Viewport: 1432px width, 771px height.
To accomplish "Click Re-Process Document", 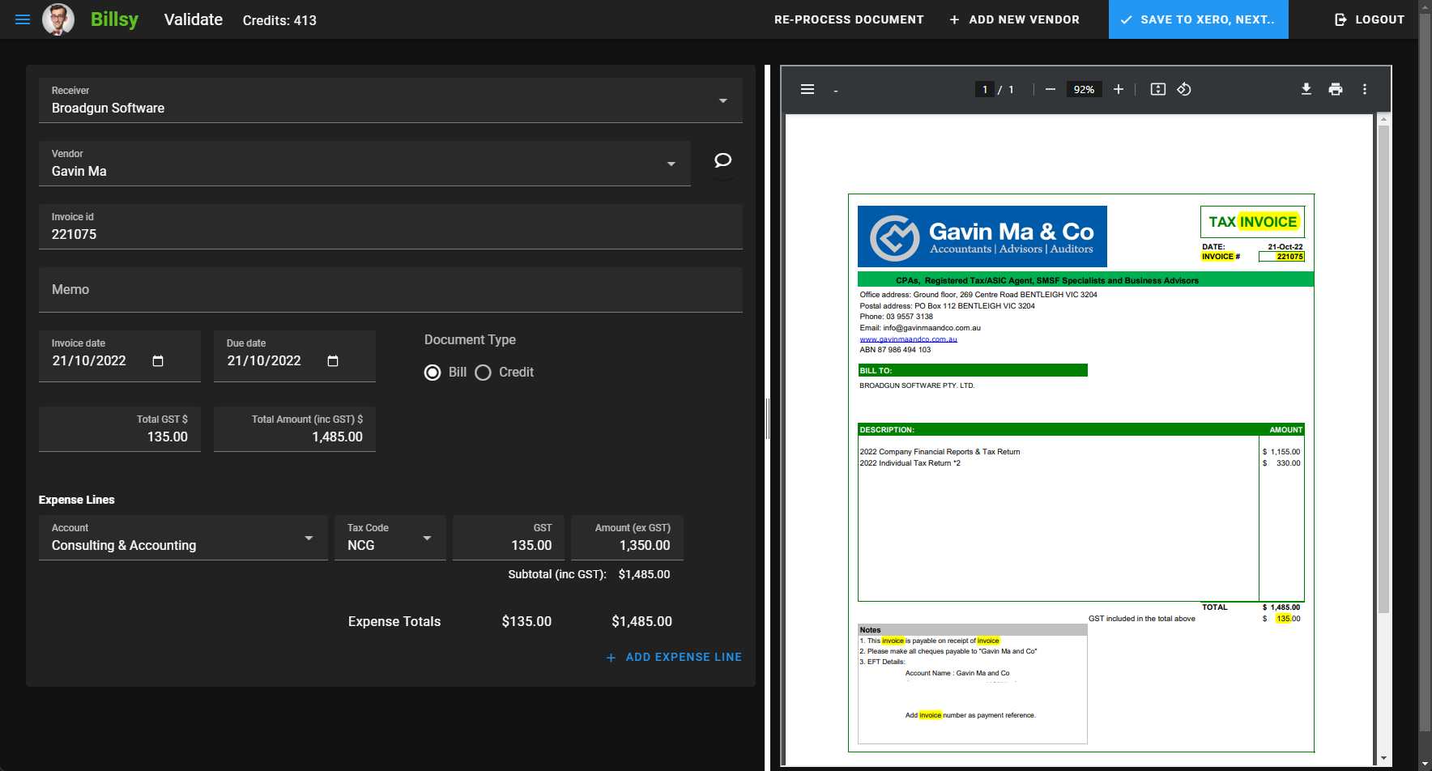I will click(x=849, y=19).
